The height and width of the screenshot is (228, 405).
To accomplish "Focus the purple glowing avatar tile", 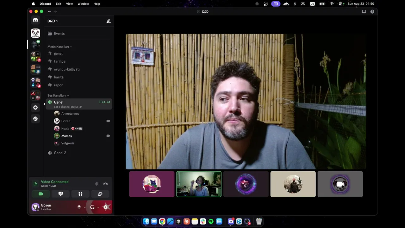I will 246,184.
